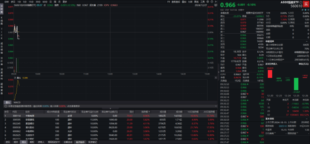
Task: Select the 中航电测 row in the table
Action: pos(30,116)
